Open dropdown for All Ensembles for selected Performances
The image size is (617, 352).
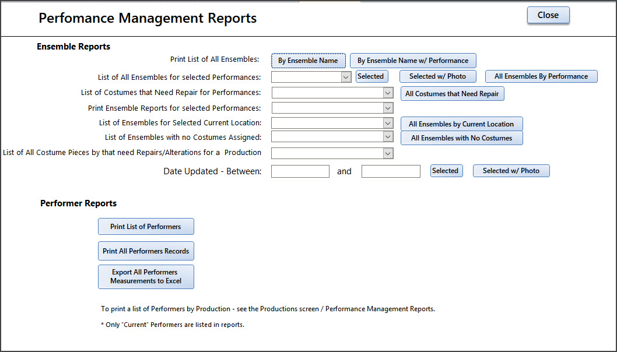tap(346, 77)
